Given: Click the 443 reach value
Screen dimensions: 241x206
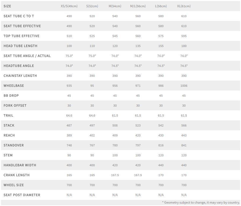Looking at the screenshot, I should pos(184,135).
